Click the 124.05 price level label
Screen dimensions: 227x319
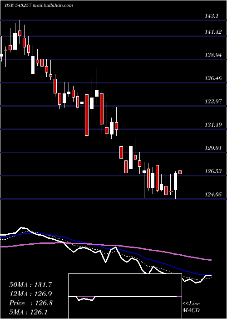coord(213,194)
